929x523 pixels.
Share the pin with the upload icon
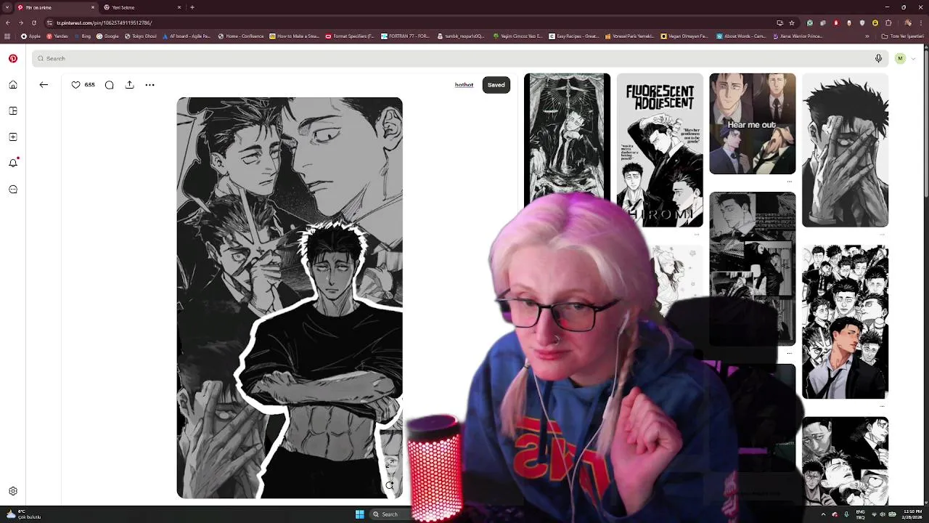point(129,85)
